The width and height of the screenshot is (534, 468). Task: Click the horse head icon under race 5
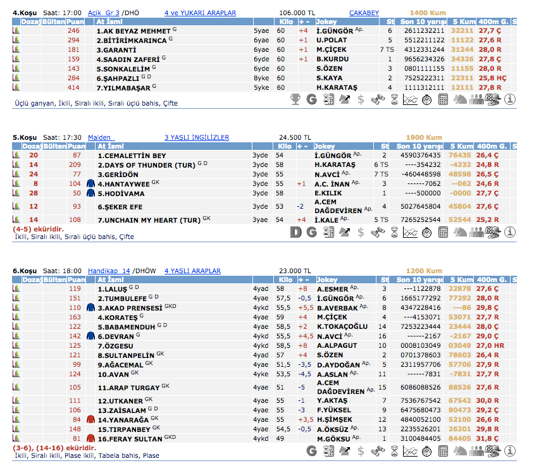tap(460, 232)
